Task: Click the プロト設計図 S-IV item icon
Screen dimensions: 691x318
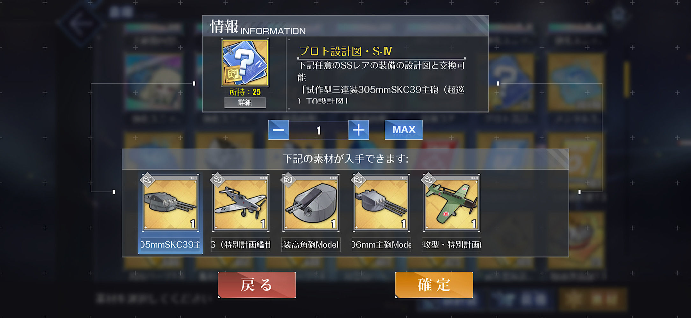Action: [x=245, y=63]
